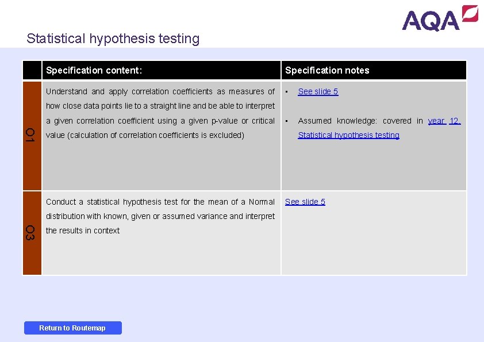Click the AQA logo lettering
The height and width of the screenshot is (342, 484).
(x=431, y=20)
